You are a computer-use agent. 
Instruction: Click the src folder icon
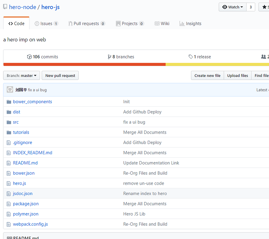[x=9, y=122]
